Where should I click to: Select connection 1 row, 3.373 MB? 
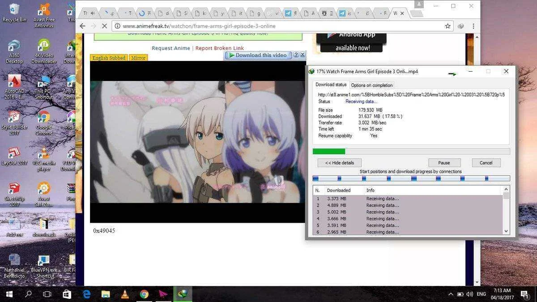[x=408, y=199]
